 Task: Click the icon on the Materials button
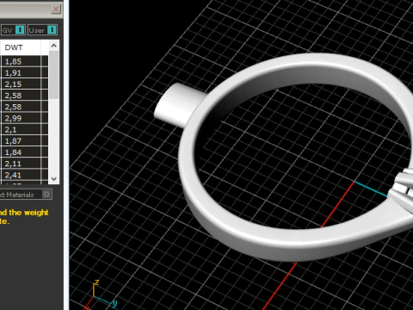46,195
